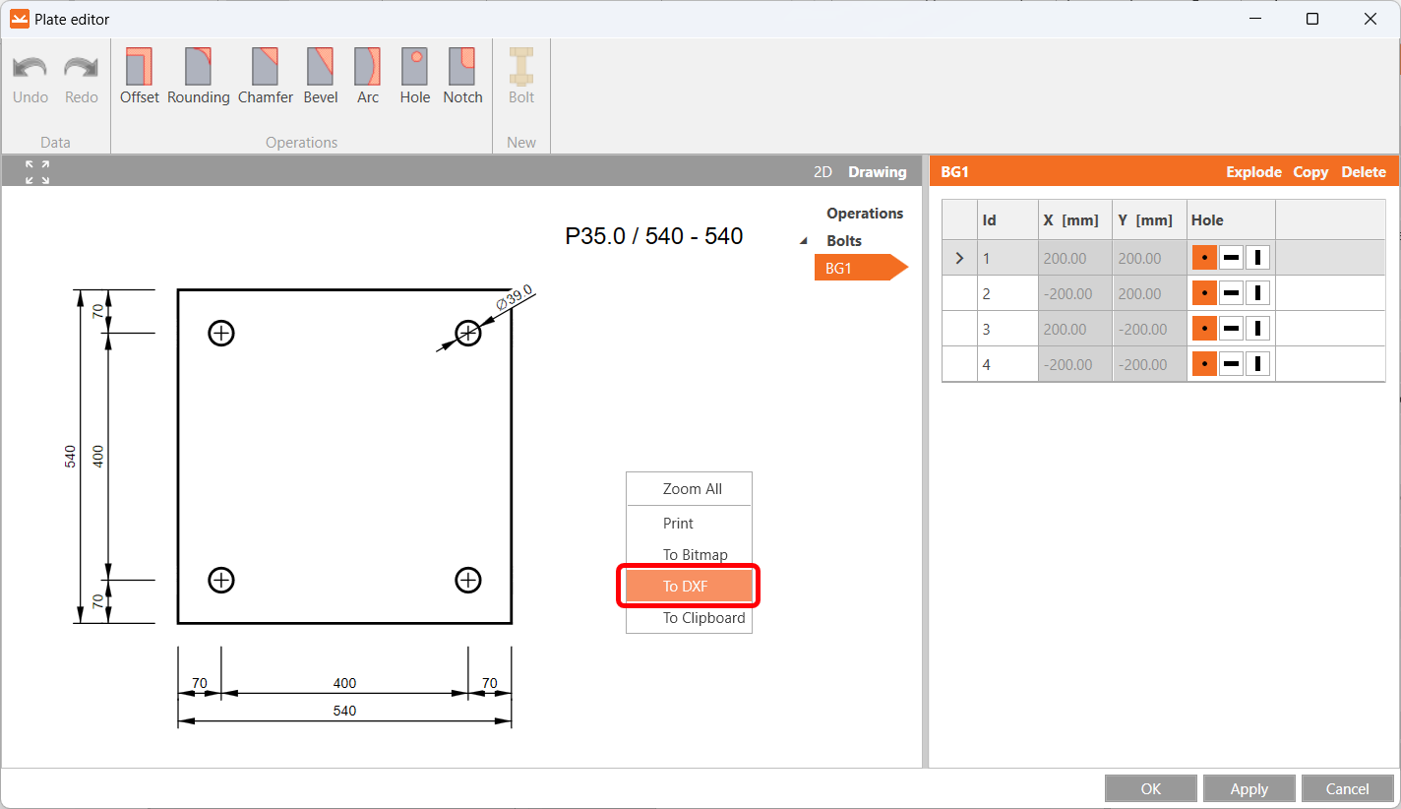
Task: Enable slotted hole for bolt row 4
Action: click(x=1256, y=363)
